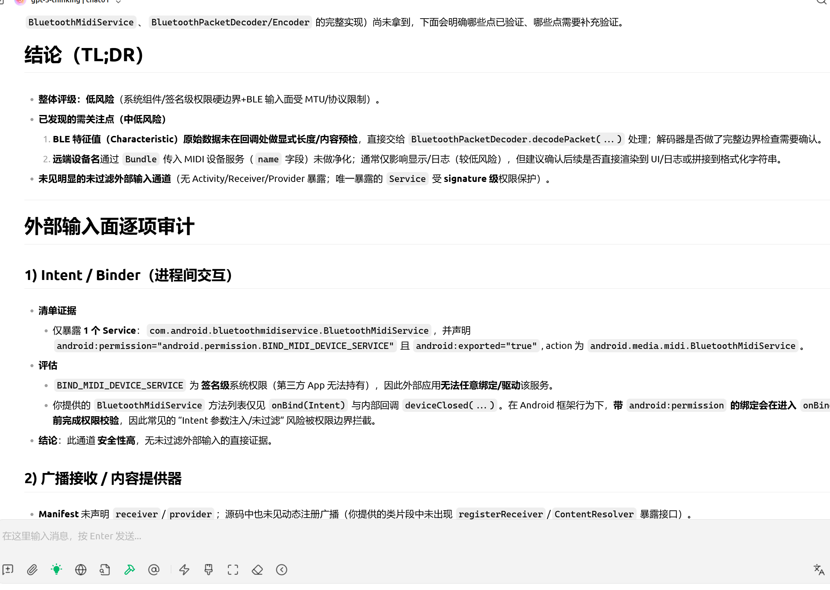Click the paperclip attachment icon

pos(32,569)
